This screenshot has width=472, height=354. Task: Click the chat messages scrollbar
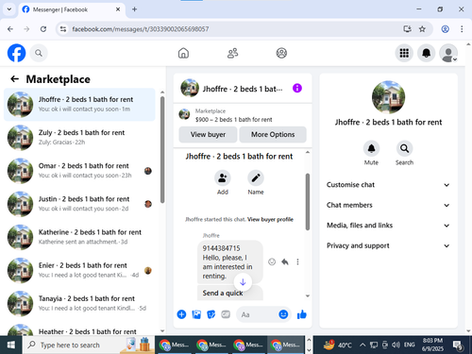(x=308, y=201)
